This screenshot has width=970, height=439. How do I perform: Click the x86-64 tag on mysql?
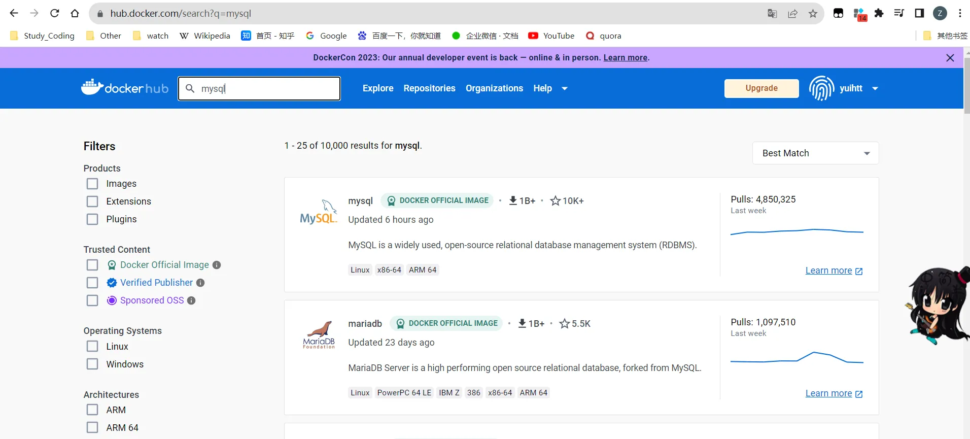389,270
